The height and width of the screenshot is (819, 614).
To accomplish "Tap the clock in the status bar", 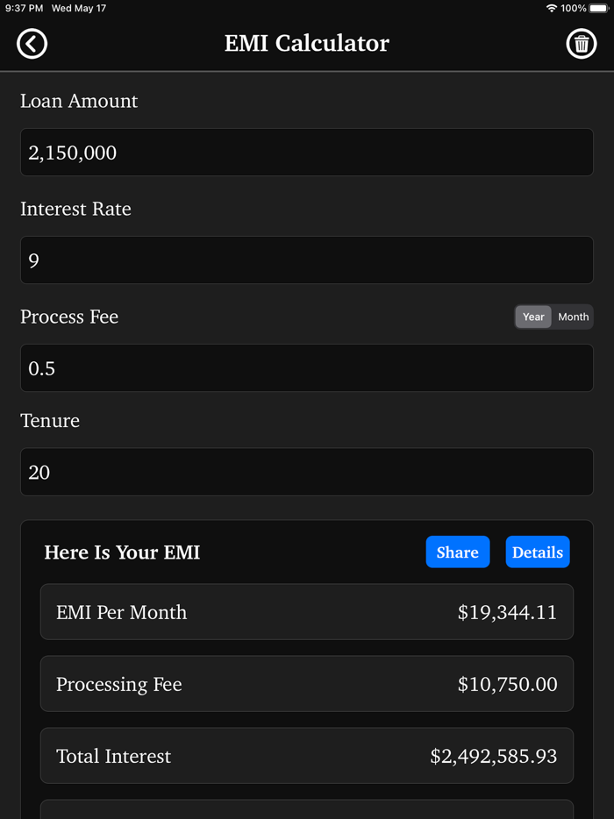I will [x=22, y=9].
